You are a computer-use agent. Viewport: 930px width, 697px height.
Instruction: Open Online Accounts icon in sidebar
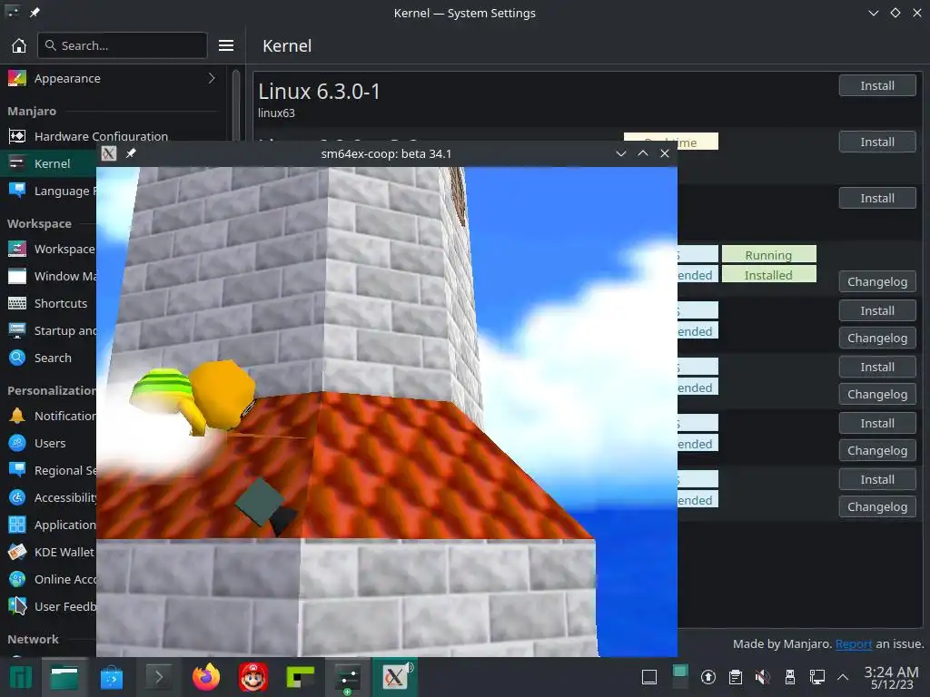pyautogui.click(x=17, y=580)
